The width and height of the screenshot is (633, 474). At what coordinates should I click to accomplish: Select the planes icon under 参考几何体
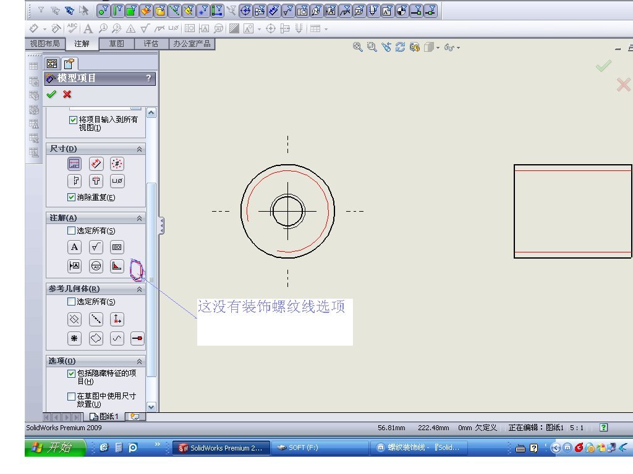click(74, 319)
